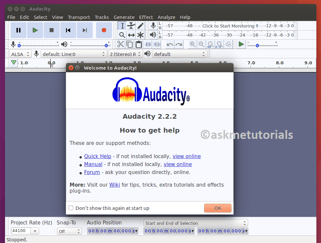Image resolution: width=321 pixels, height=243 pixels.
Task: Click the Stop transport button
Action: [x=52, y=30]
